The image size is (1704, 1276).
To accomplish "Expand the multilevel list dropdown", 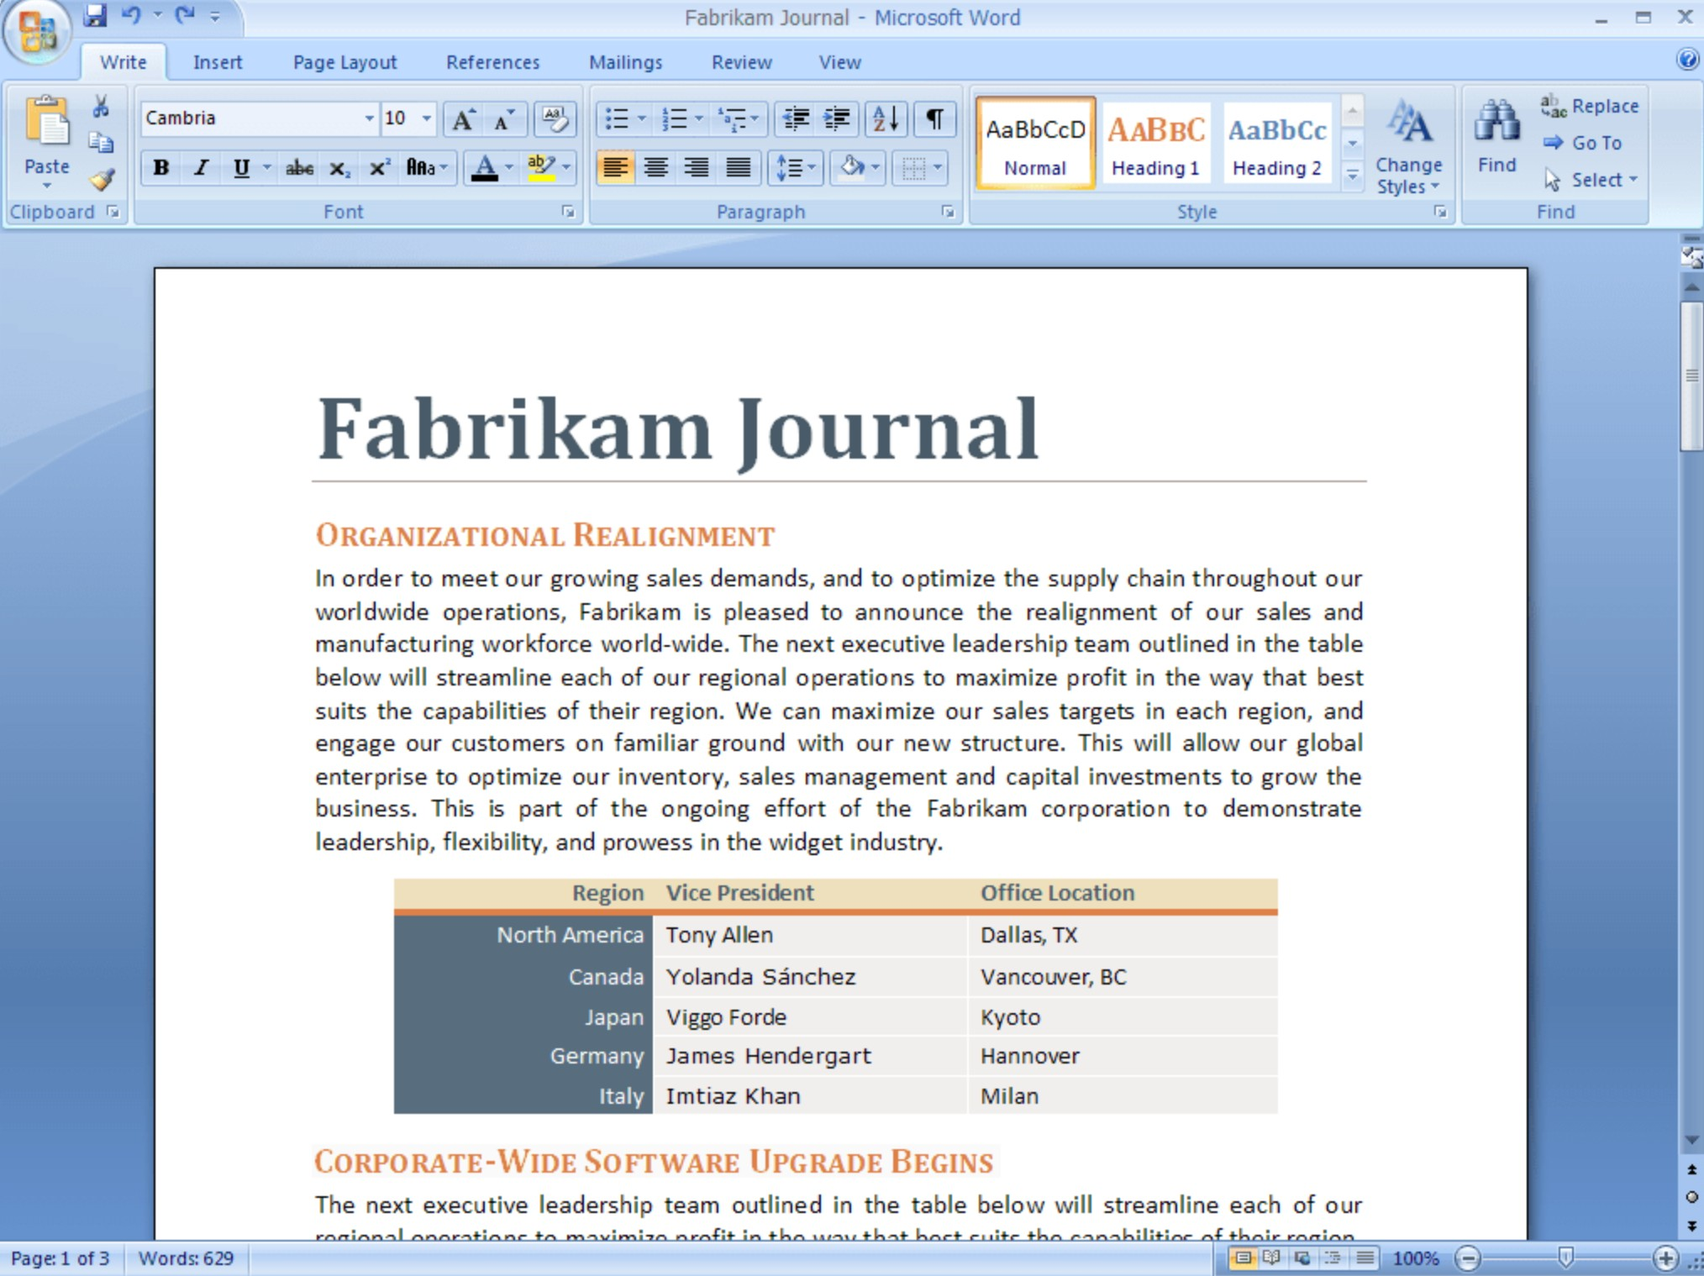I will pyautogui.click(x=755, y=119).
